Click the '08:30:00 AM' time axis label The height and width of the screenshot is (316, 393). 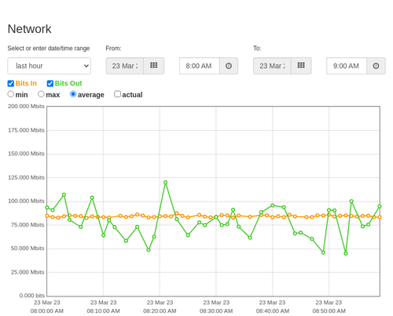tap(216, 311)
